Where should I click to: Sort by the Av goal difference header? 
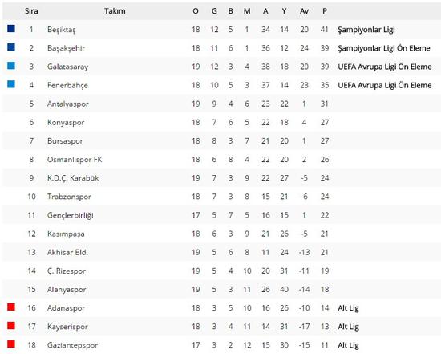point(304,11)
